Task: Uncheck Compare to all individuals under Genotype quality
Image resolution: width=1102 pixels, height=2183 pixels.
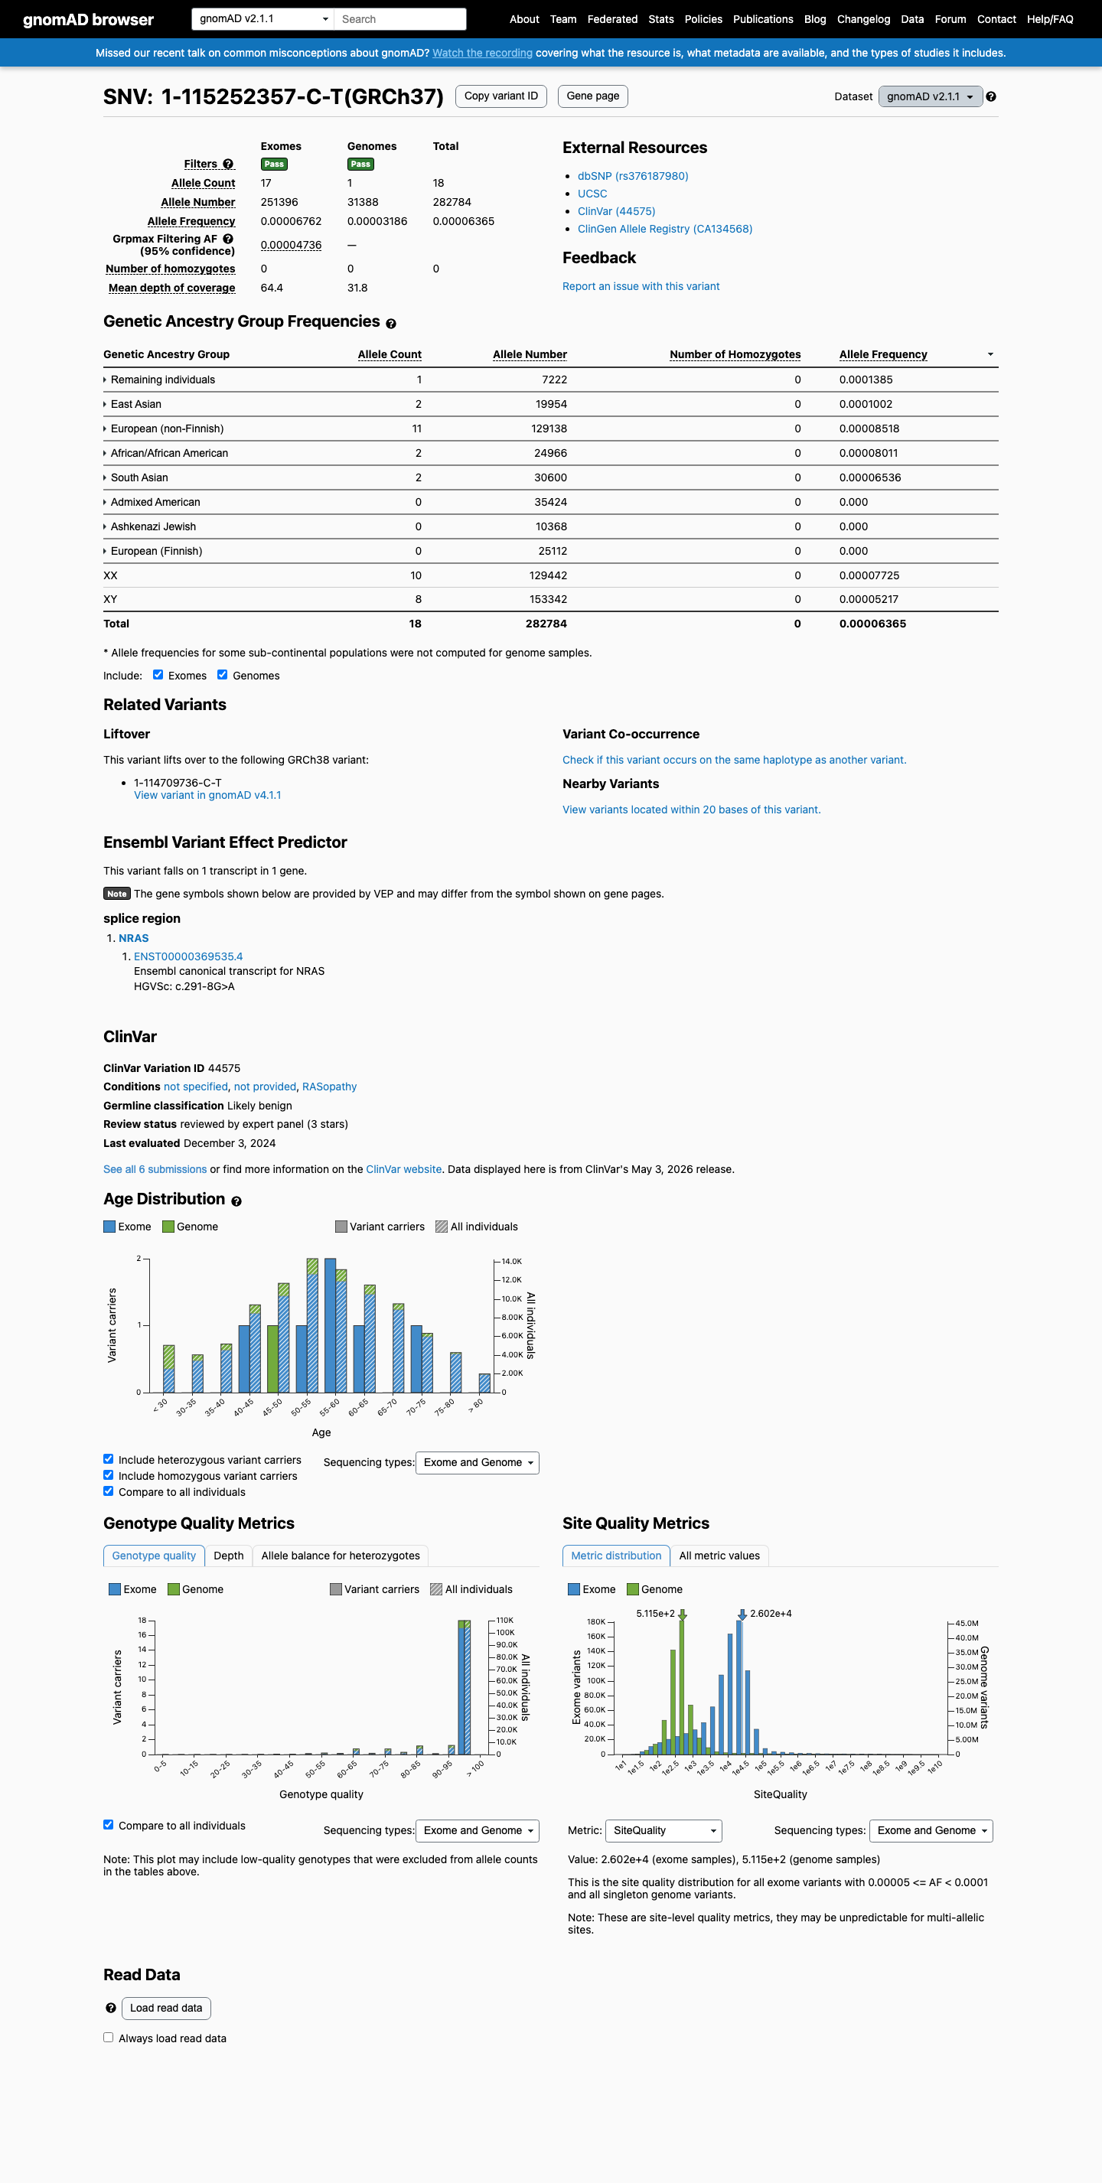Action: pyautogui.click(x=109, y=1825)
